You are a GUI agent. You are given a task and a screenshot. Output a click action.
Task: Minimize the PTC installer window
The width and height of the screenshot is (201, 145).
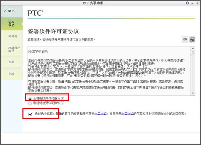pos(192,3)
